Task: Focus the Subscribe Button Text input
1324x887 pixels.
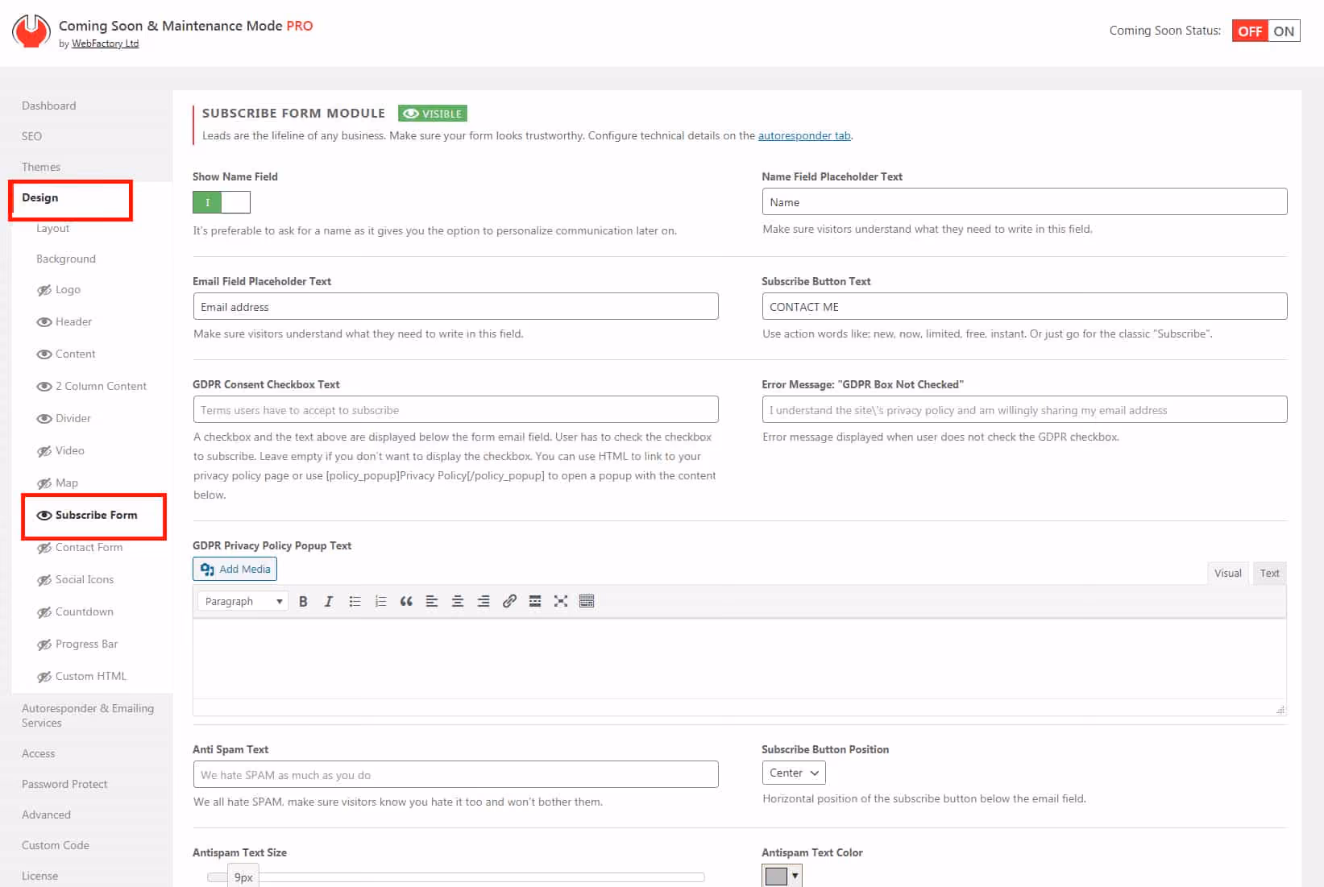Action: (1024, 306)
